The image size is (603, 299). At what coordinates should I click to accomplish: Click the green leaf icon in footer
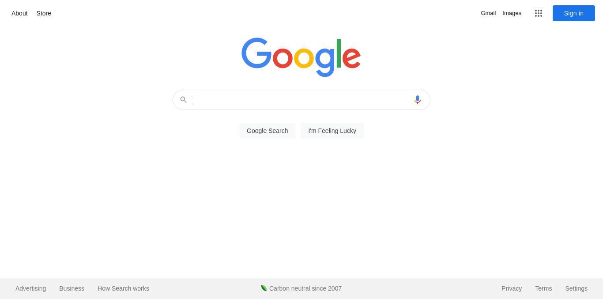pyautogui.click(x=264, y=288)
